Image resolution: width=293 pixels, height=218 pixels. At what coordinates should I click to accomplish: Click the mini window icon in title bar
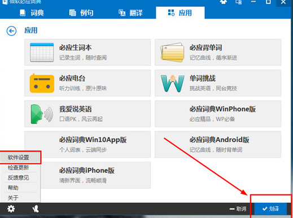click(x=238, y=2)
